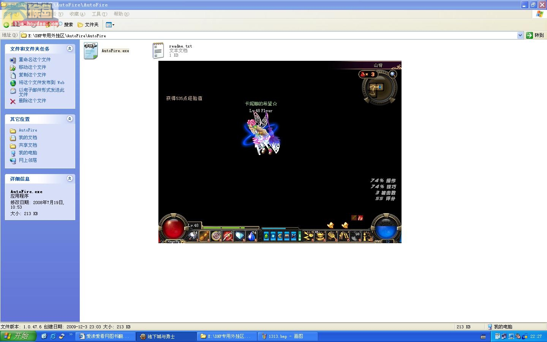Collapse the 文件和文件夹任务 panel
Viewport: 547px width, 342px height.
point(70,48)
